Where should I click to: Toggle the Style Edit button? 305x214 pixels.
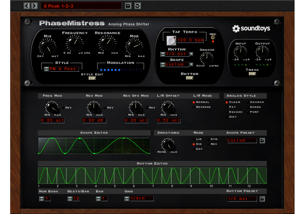pyautogui.click(x=92, y=78)
